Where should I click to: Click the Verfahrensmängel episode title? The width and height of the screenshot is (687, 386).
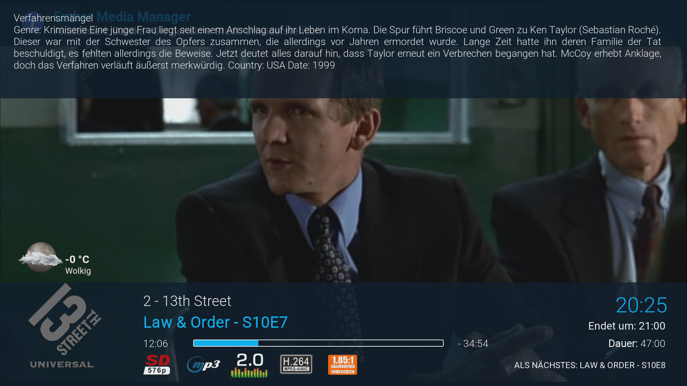(x=53, y=18)
